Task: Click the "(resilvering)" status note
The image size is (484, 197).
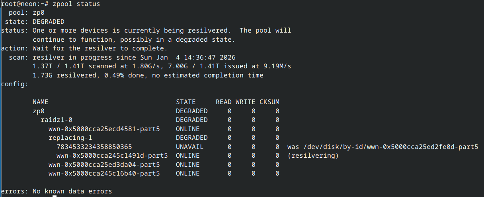Action: coord(313,156)
